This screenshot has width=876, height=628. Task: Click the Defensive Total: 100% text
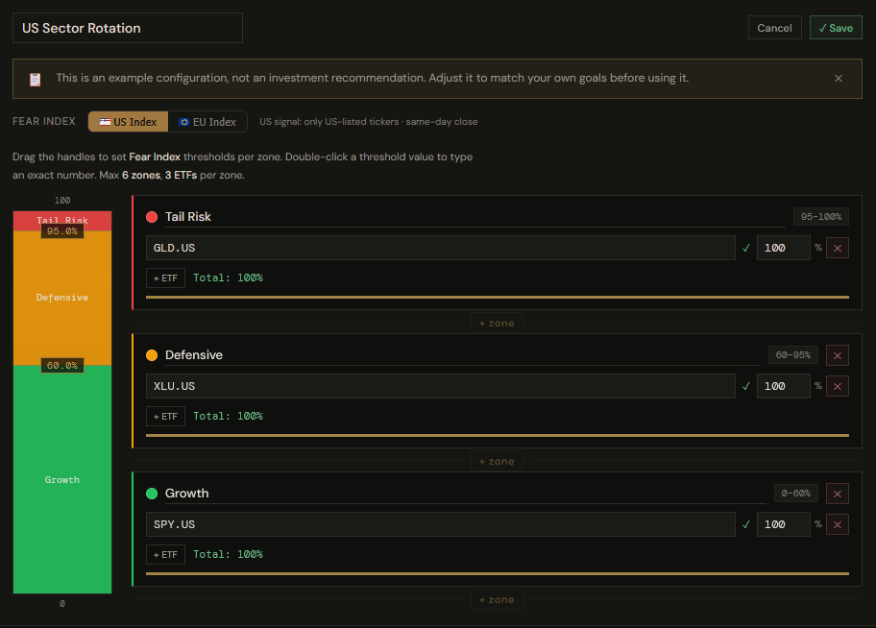click(228, 416)
